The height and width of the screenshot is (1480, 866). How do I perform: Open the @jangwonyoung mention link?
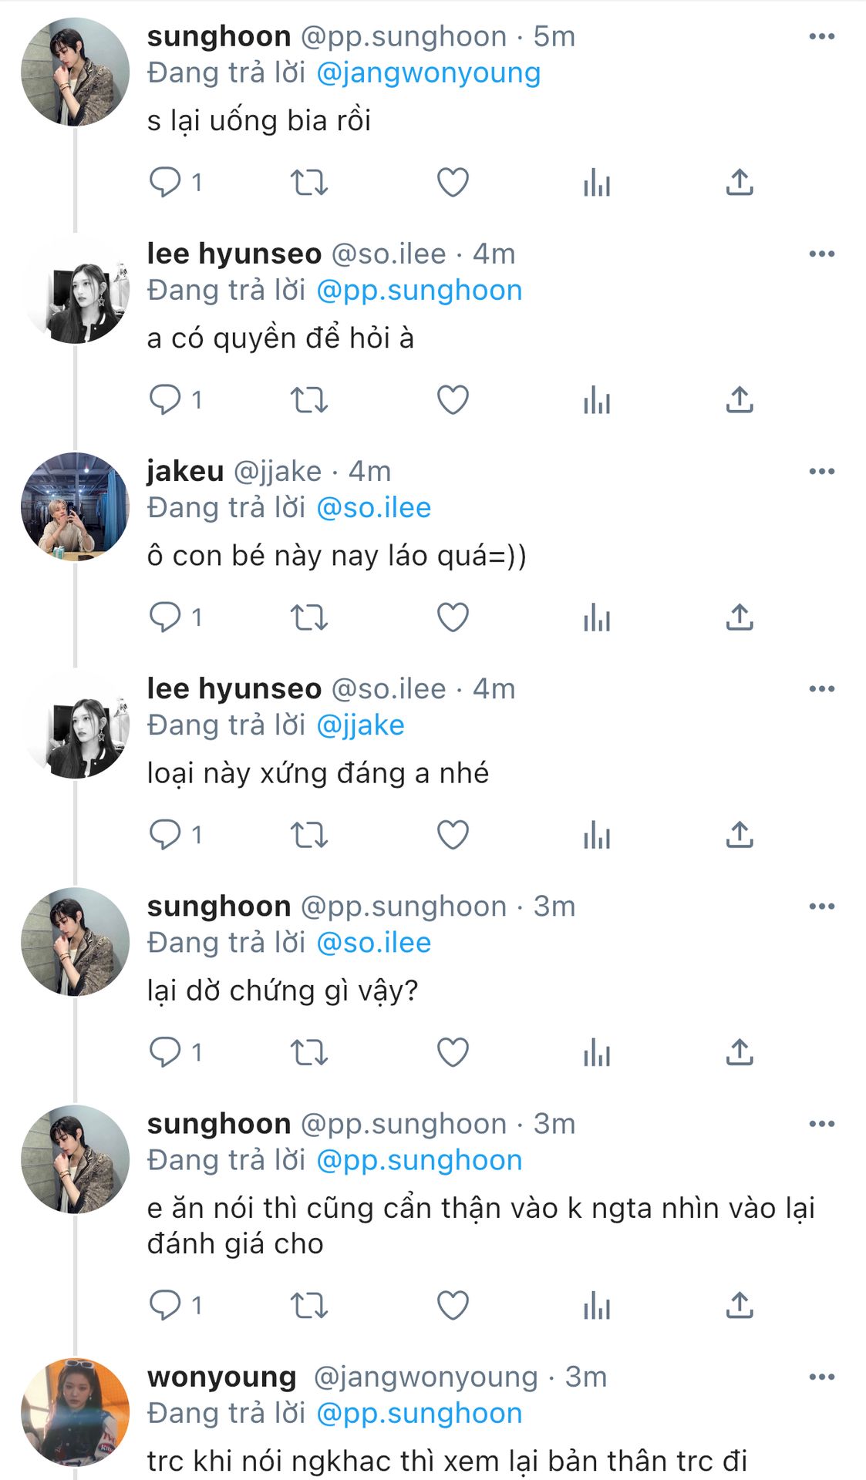428,73
